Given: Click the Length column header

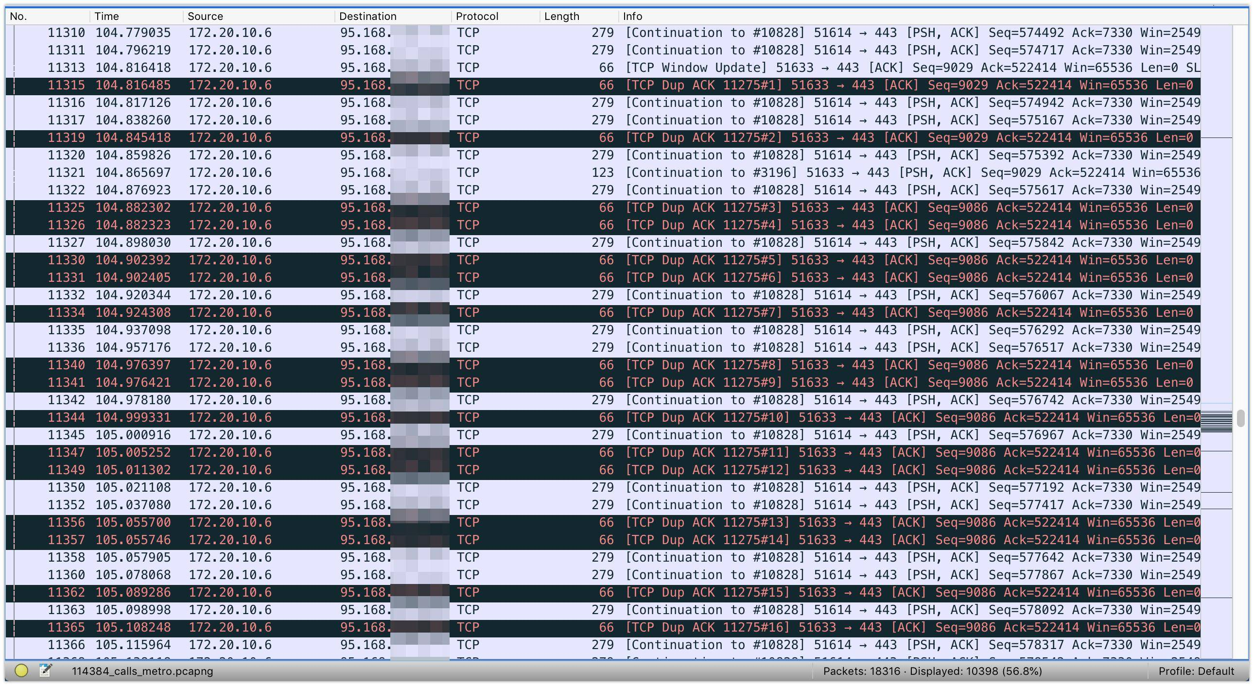Looking at the screenshot, I should (561, 16).
